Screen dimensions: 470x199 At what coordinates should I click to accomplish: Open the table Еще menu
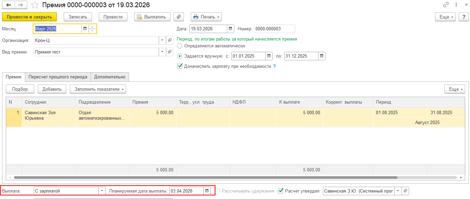tap(455, 89)
